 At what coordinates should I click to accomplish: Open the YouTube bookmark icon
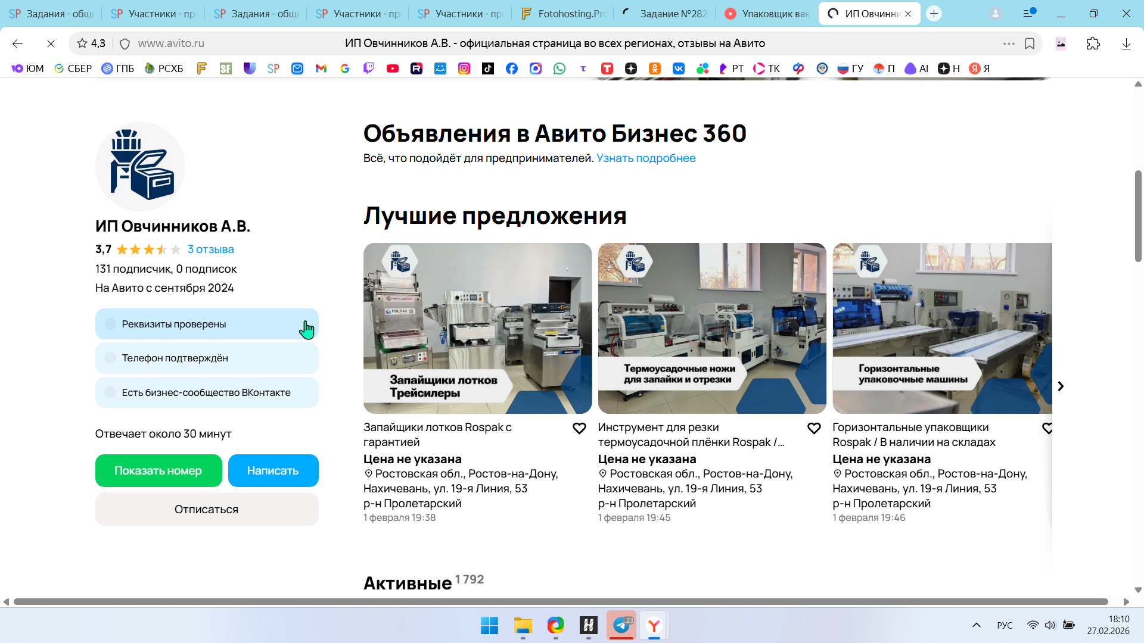(x=393, y=68)
